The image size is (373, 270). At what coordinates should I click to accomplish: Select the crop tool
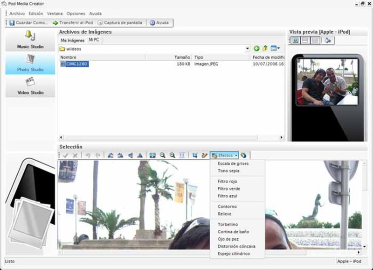[x=195, y=156]
